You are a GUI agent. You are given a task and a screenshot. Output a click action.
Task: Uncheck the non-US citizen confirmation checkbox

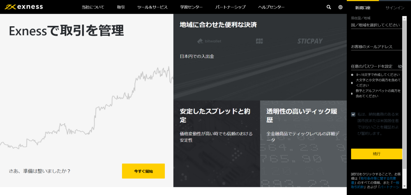tap(353, 114)
